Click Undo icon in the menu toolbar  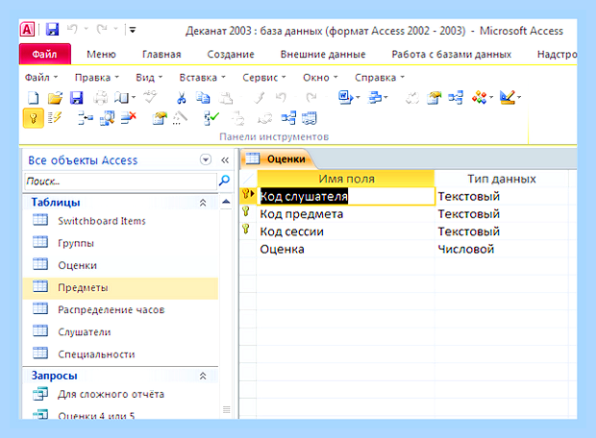281,98
